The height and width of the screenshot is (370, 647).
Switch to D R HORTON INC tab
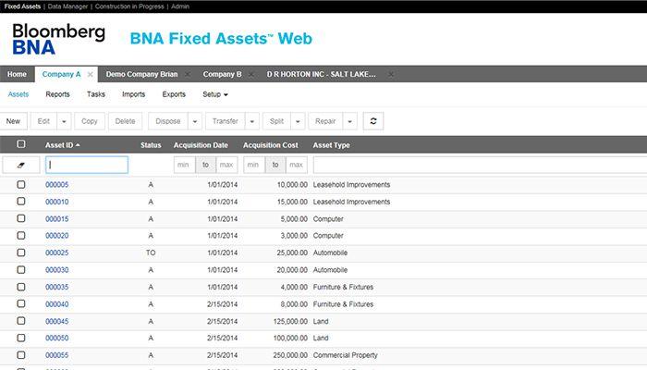(x=321, y=74)
